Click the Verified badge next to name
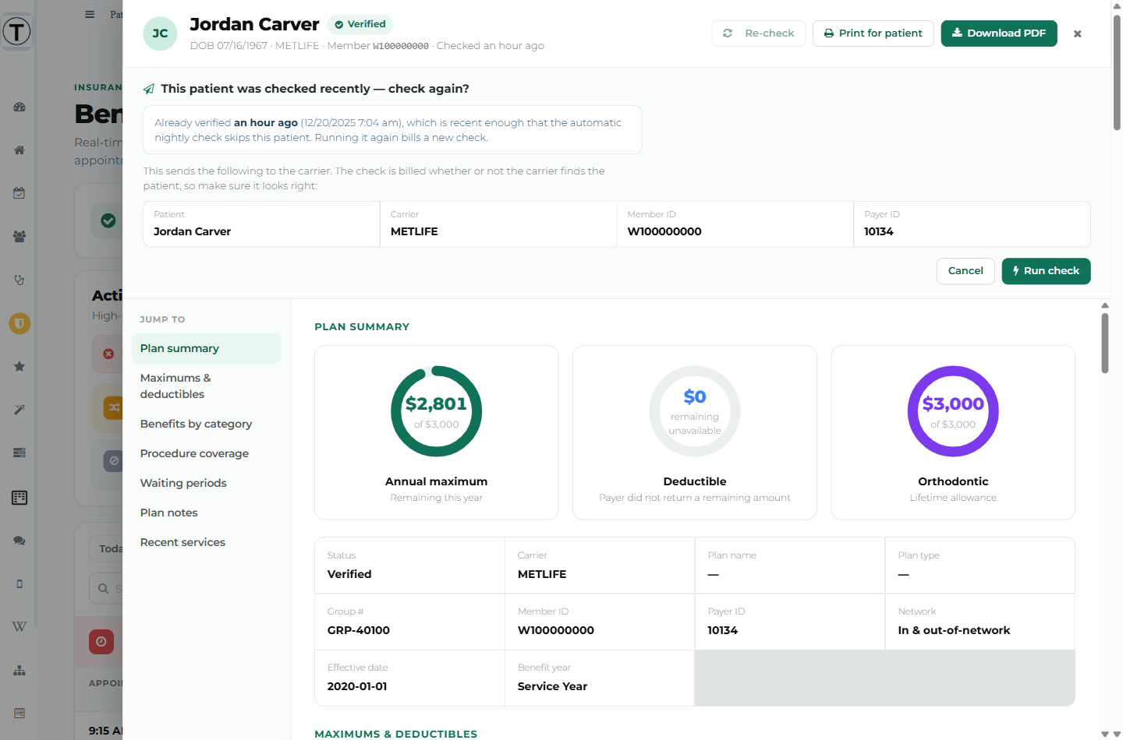Screen dimensions: 1123x740 (x=360, y=24)
